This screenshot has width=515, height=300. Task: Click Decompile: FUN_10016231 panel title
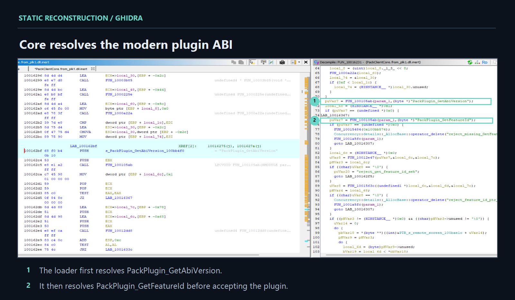370,62
